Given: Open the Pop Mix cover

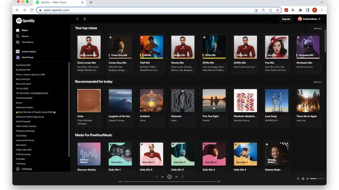Looking at the screenshot, I should [277, 47].
